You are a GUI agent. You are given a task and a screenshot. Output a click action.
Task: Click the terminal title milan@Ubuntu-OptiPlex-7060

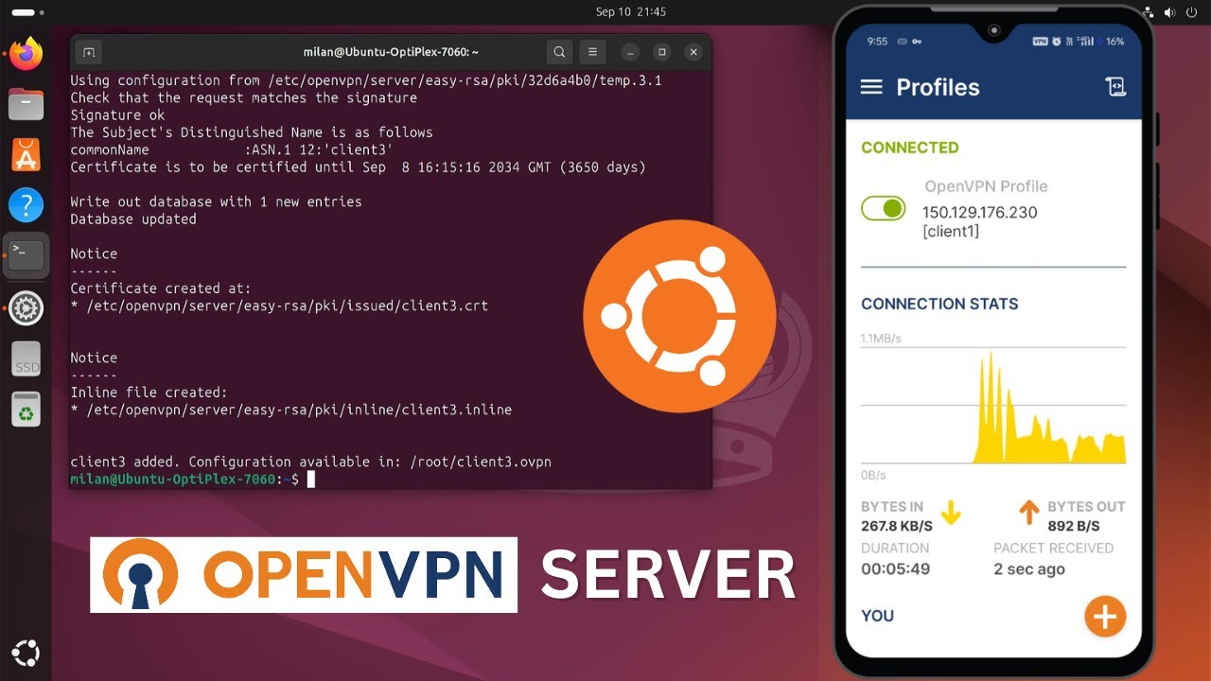(x=391, y=52)
